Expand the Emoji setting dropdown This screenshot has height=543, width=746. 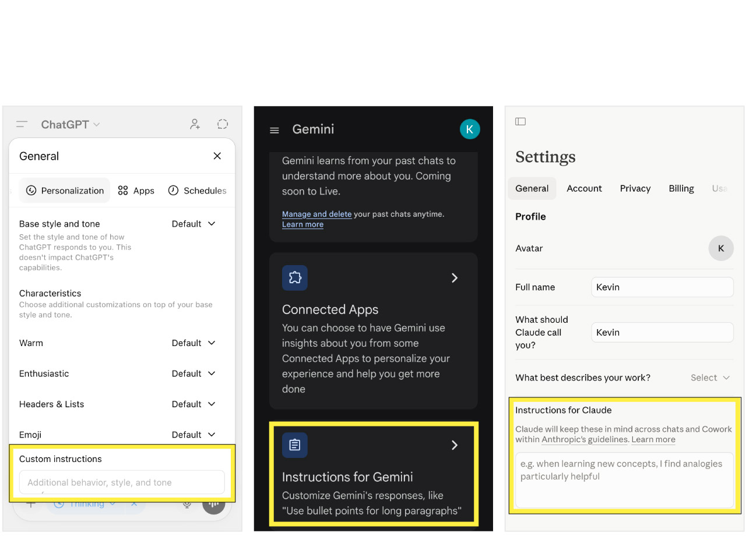tap(194, 435)
